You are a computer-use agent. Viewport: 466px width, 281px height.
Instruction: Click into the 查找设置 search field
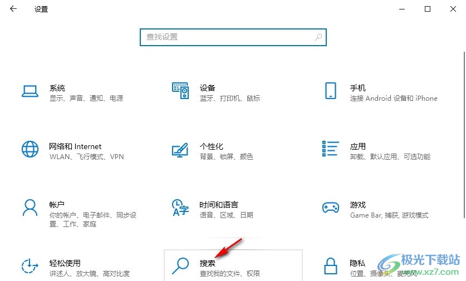(233, 37)
